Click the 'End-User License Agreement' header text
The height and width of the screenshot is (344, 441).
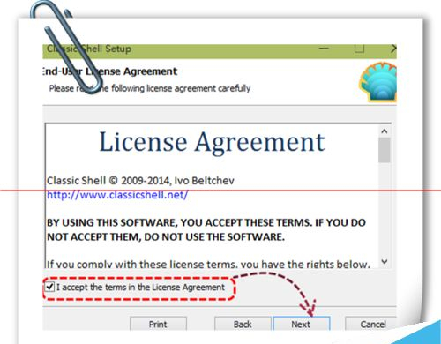[x=109, y=71]
